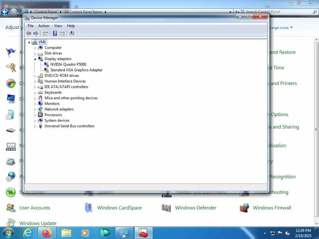Click the muted volume icon in tray

point(288,233)
